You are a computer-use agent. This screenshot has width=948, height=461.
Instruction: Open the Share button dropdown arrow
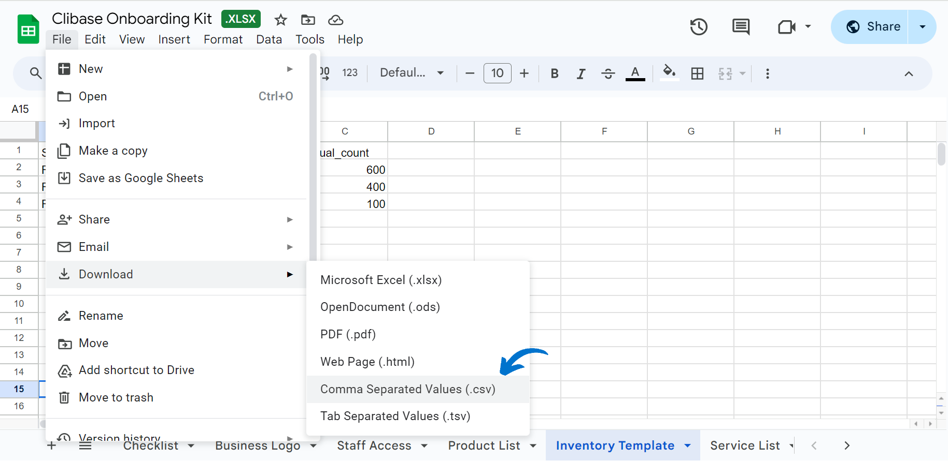tap(922, 27)
